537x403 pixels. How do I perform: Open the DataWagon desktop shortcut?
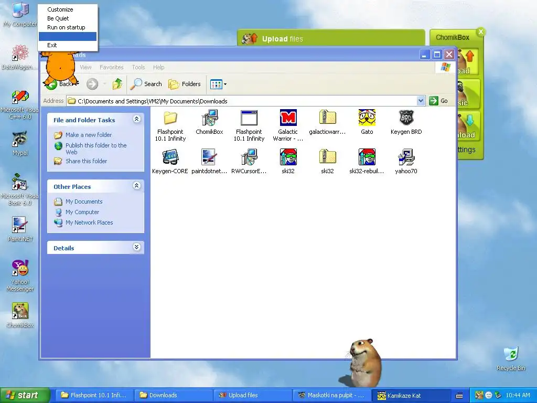pos(19,57)
